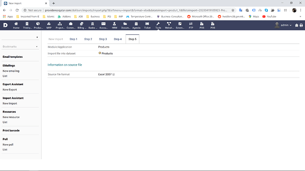Click the print page icon
The image size is (305, 171).
(301, 26)
